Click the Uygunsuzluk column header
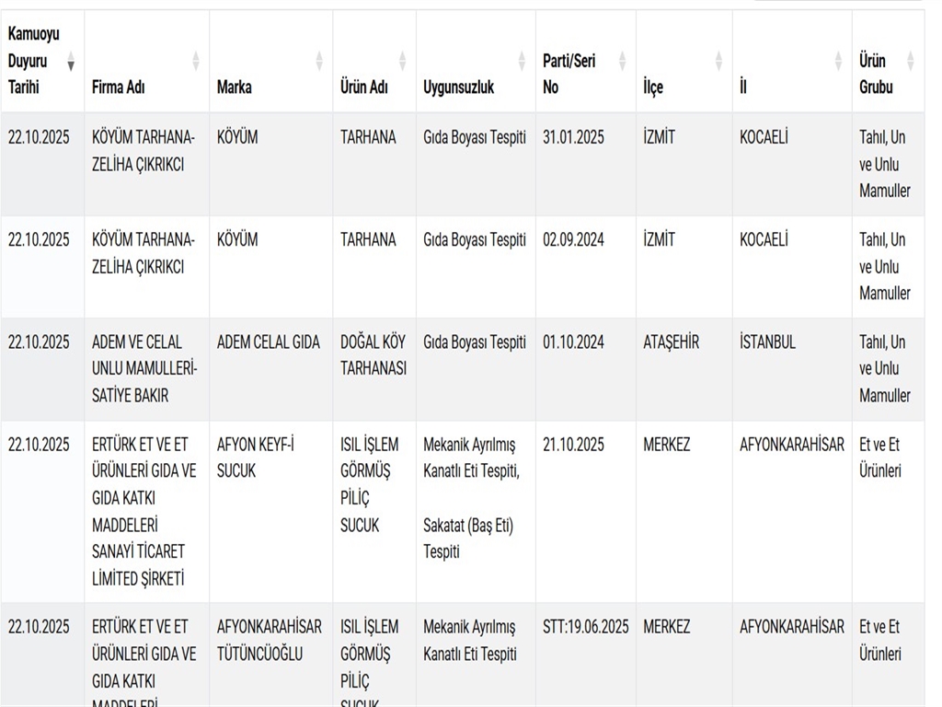 pos(458,87)
